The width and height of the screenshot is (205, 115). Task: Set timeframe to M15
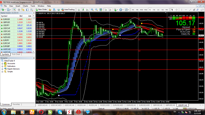[141, 10]
